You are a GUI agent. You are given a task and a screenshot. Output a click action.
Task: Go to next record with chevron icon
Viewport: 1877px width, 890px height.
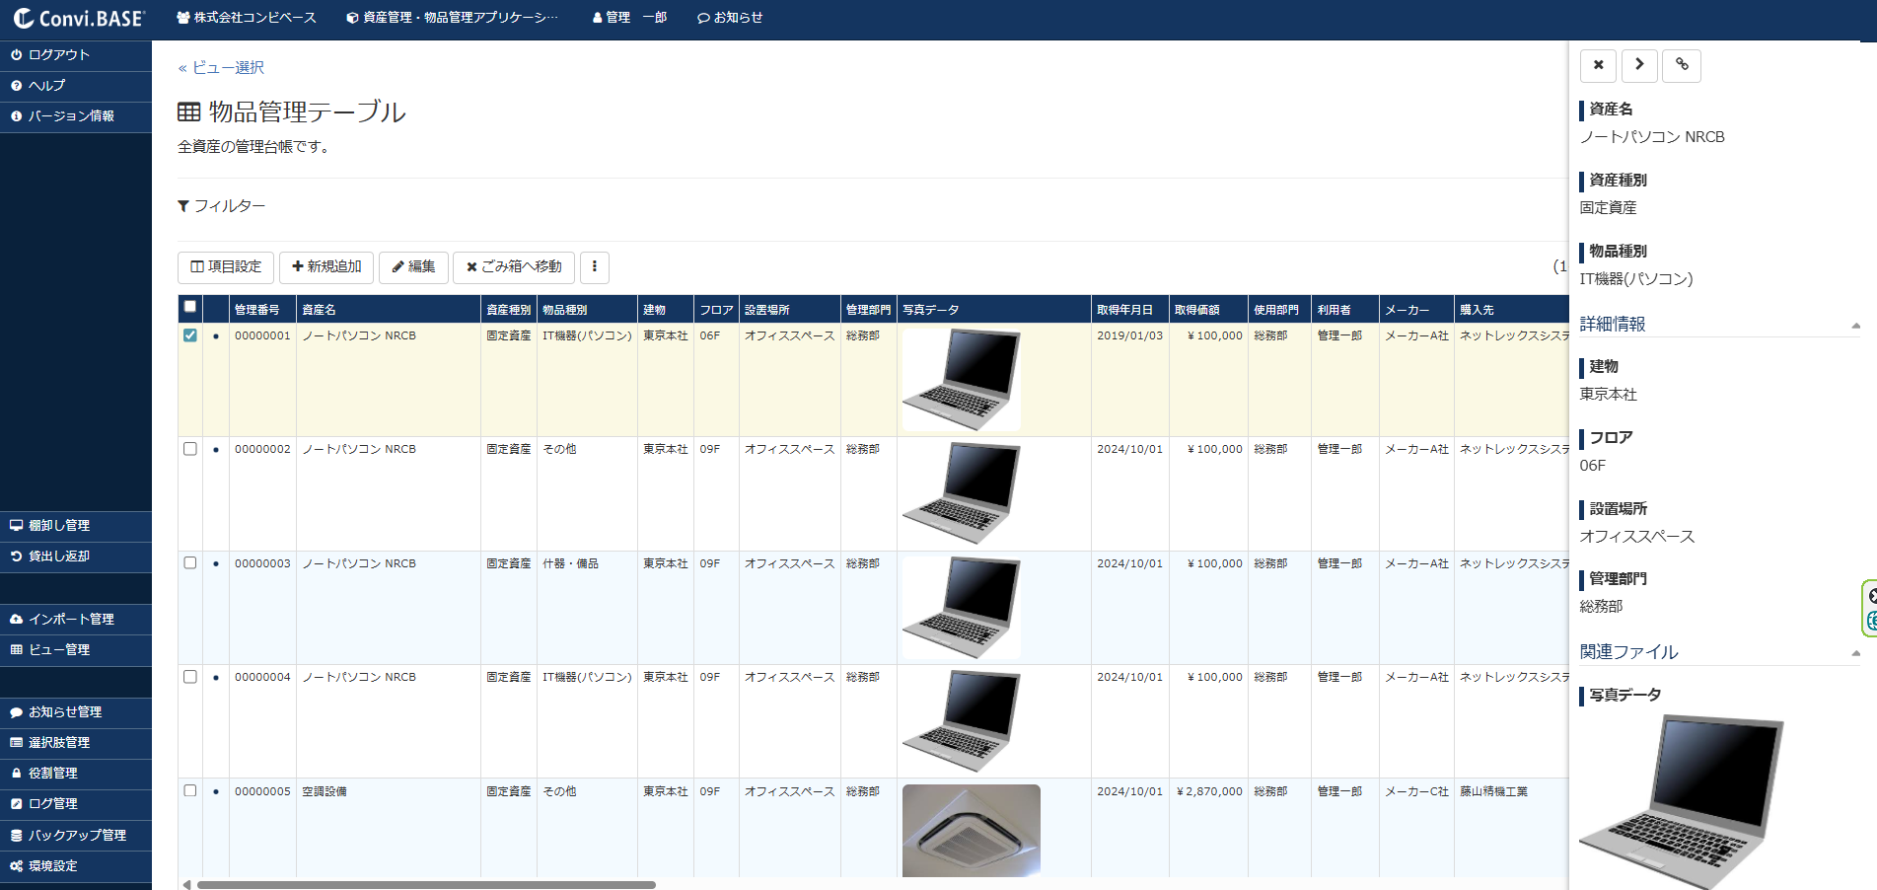pyautogui.click(x=1639, y=65)
